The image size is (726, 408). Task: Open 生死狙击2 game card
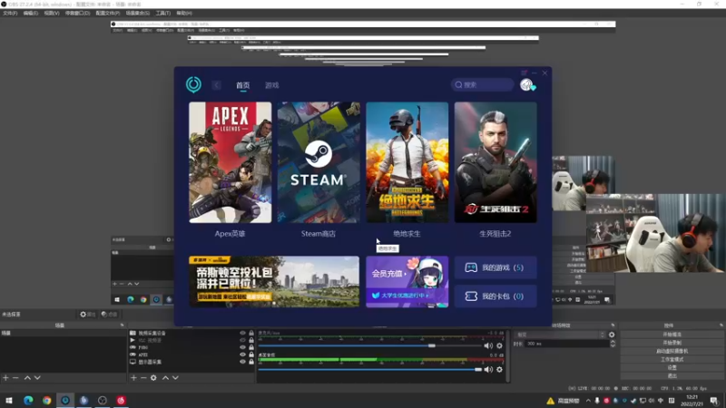coord(495,162)
